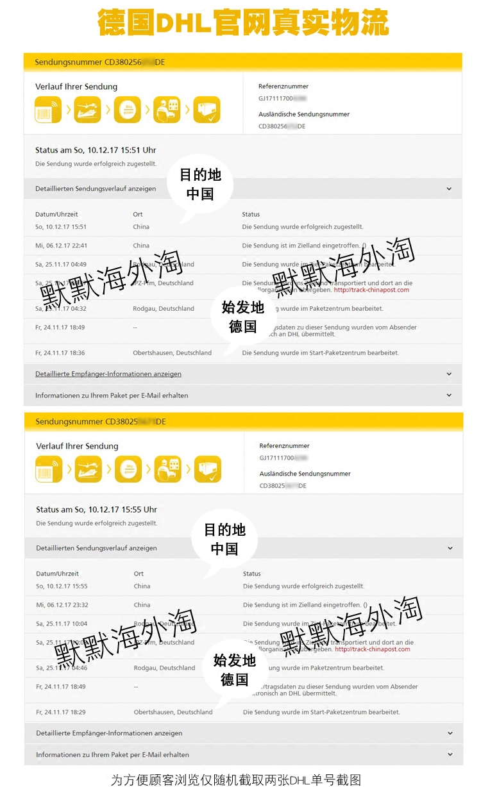Image resolution: width=481 pixels, height=787 pixels.
Task: Click the transport plane-and-ship step icon in the lower shipment panel
Action: click(x=89, y=469)
